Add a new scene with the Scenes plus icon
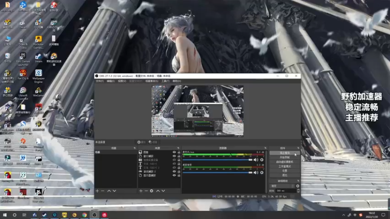The image size is (390, 219). tap(97, 191)
